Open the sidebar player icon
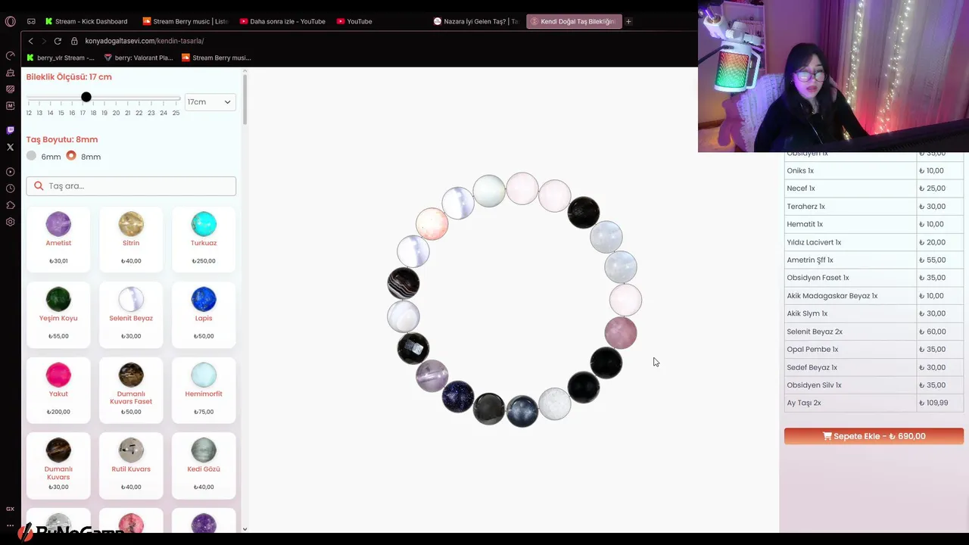This screenshot has height=545, width=969. [10, 172]
